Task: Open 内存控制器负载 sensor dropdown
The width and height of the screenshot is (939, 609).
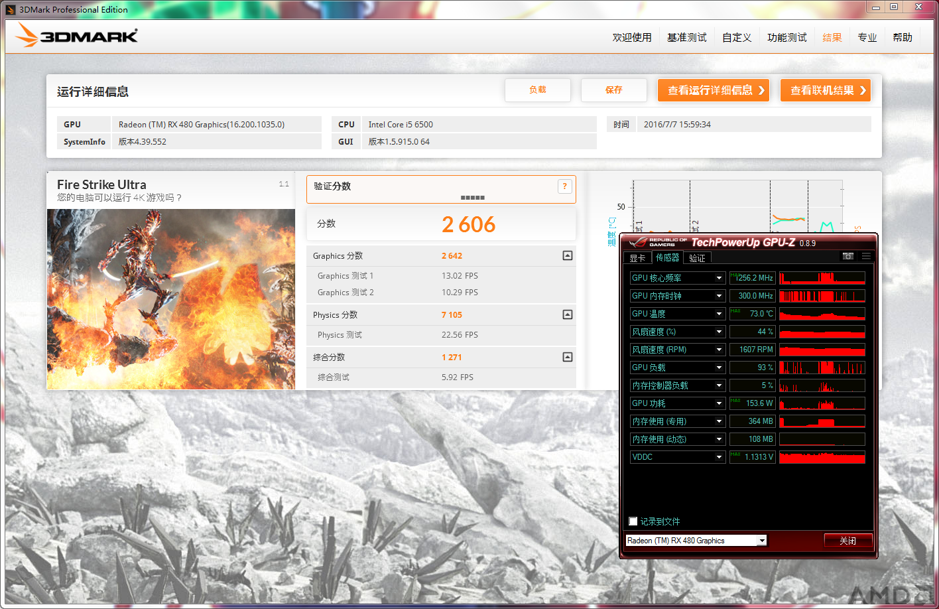Action: tap(719, 385)
